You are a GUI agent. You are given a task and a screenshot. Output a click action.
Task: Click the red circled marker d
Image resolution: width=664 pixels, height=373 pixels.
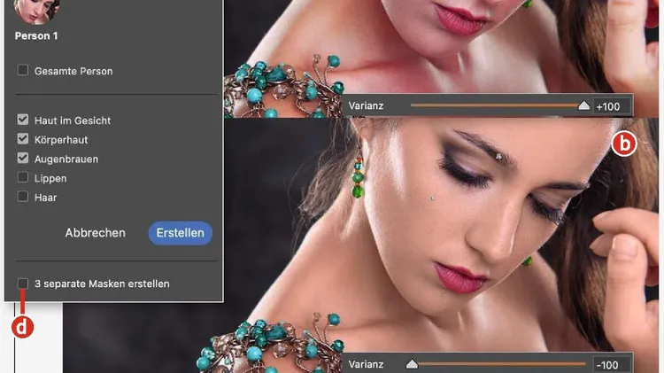[x=22, y=326]
